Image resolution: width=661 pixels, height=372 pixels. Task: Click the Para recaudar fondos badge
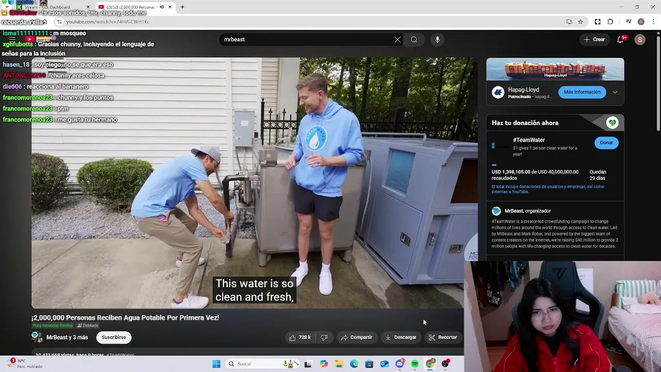tap(53, 326)
